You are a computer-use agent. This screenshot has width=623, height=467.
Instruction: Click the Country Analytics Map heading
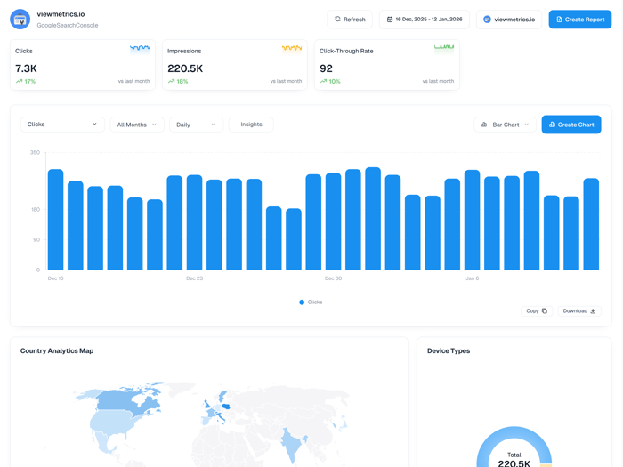(57, 350)
